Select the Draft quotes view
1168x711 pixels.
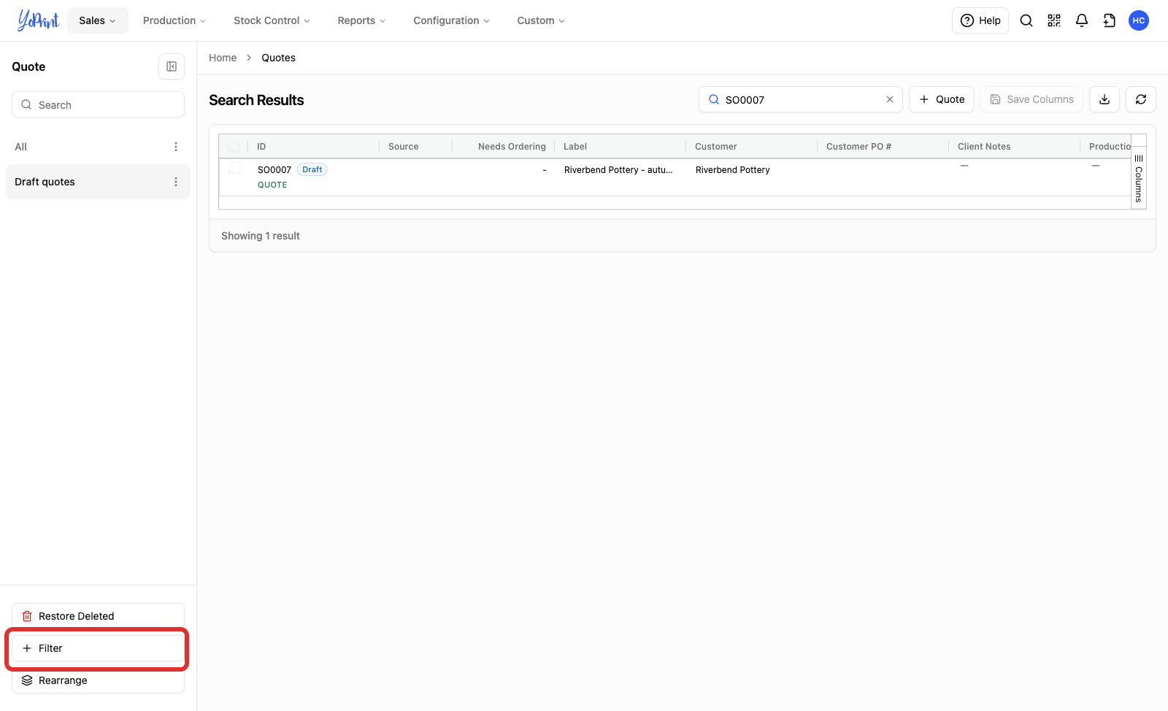(98, 182)
